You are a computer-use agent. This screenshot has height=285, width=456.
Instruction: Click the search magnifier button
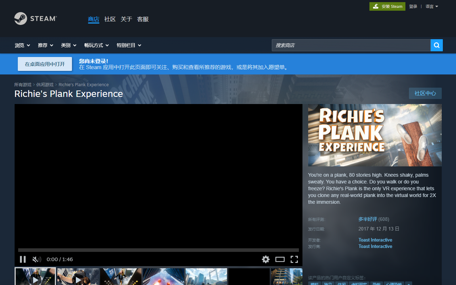tap(437, 45)
